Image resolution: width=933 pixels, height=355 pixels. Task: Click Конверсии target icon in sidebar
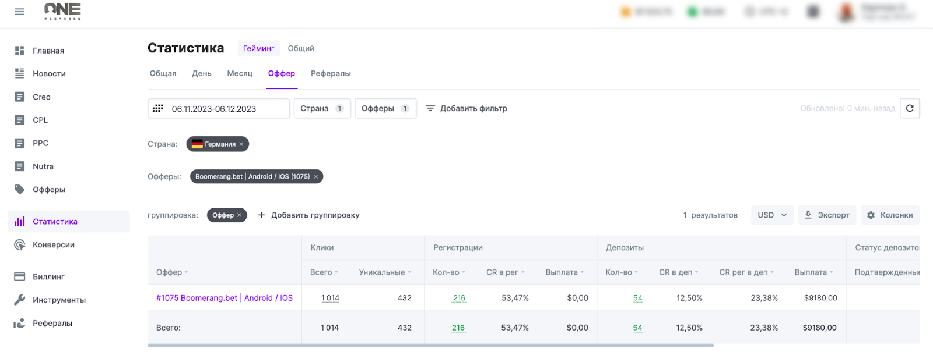coord(19,244)
